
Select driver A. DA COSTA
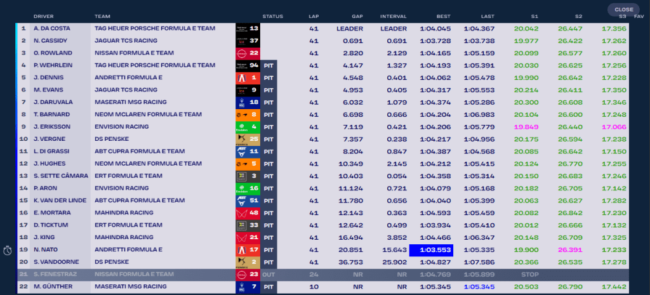point(52,29)
